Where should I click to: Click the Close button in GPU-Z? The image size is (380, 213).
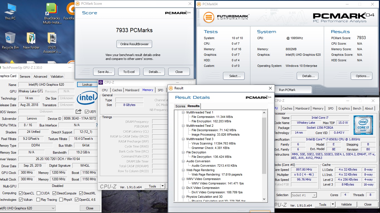(x=90, y=208)
